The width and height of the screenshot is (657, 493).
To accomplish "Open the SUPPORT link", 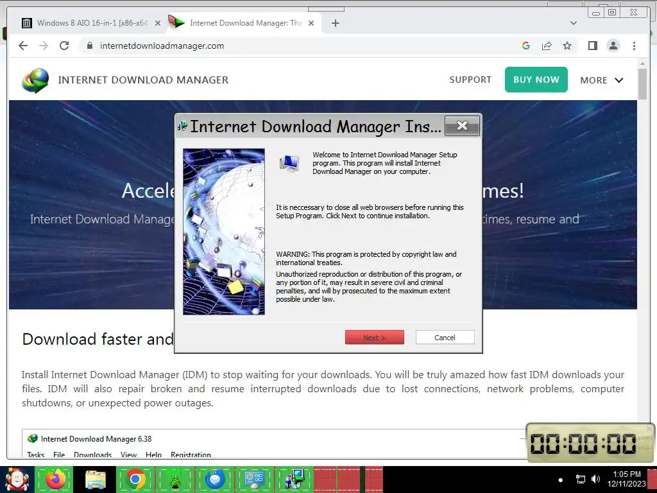I will (x=470, y=80).
